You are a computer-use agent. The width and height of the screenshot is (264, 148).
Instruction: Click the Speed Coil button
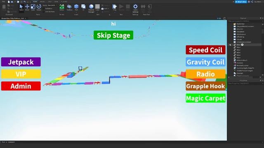coord(205,50)
